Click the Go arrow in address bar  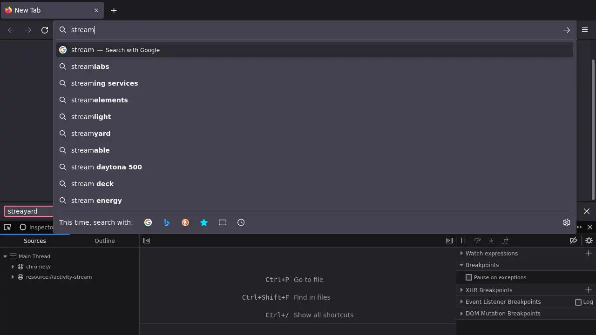(567, 30)
